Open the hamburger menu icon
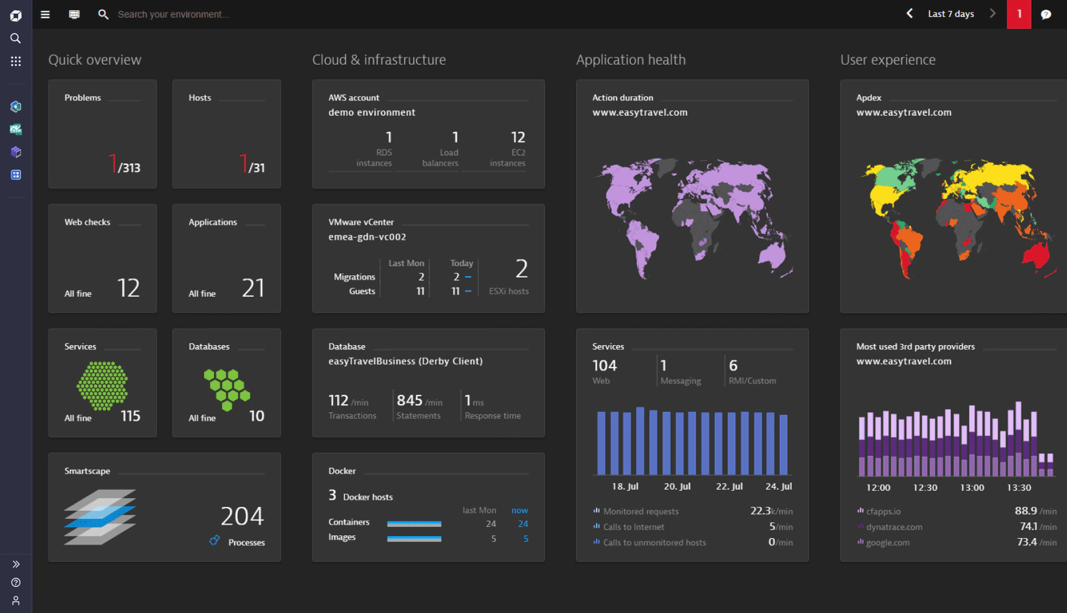 tap(45, 14)
